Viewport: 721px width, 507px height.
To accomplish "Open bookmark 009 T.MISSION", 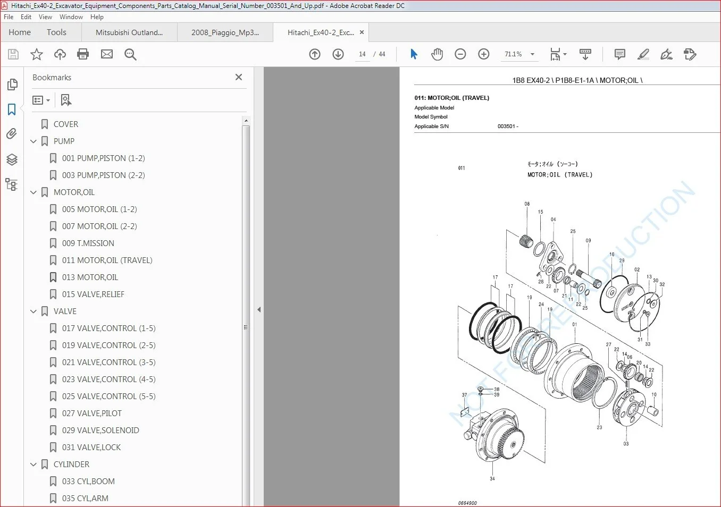I will 88,243.
